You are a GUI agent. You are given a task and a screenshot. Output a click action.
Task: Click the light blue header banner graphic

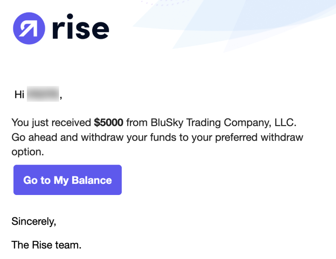[x=233, y=25]
